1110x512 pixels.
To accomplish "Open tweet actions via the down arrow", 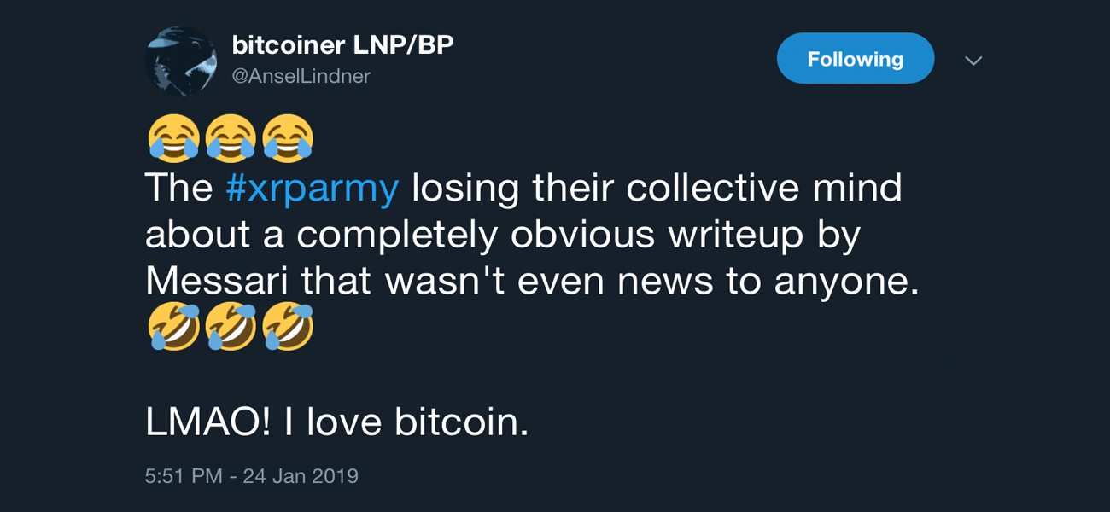I will (973, 60).
